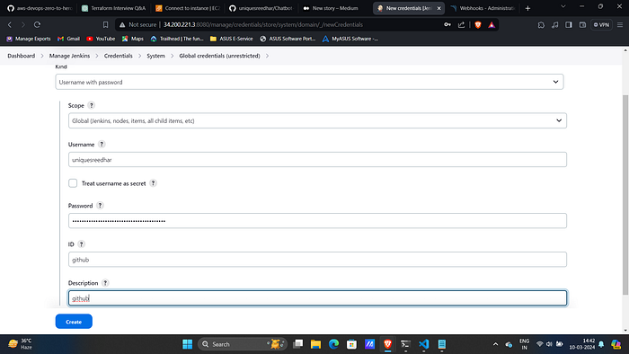Screen dimensions: 629x354
Task: Open the saved passwords key icon
Action: click(447, 25)
